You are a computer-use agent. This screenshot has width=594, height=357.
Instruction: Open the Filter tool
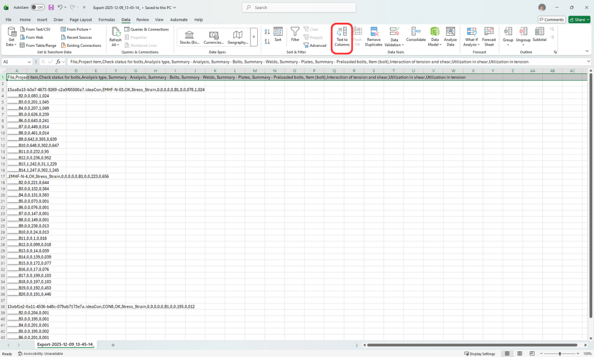click(x=295, y=35)
